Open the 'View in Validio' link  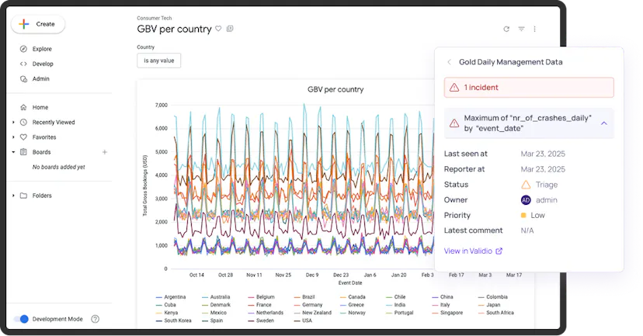[473, 251]
